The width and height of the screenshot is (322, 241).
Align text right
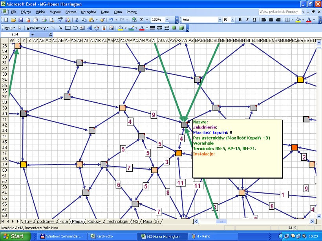tap(278, 20)
